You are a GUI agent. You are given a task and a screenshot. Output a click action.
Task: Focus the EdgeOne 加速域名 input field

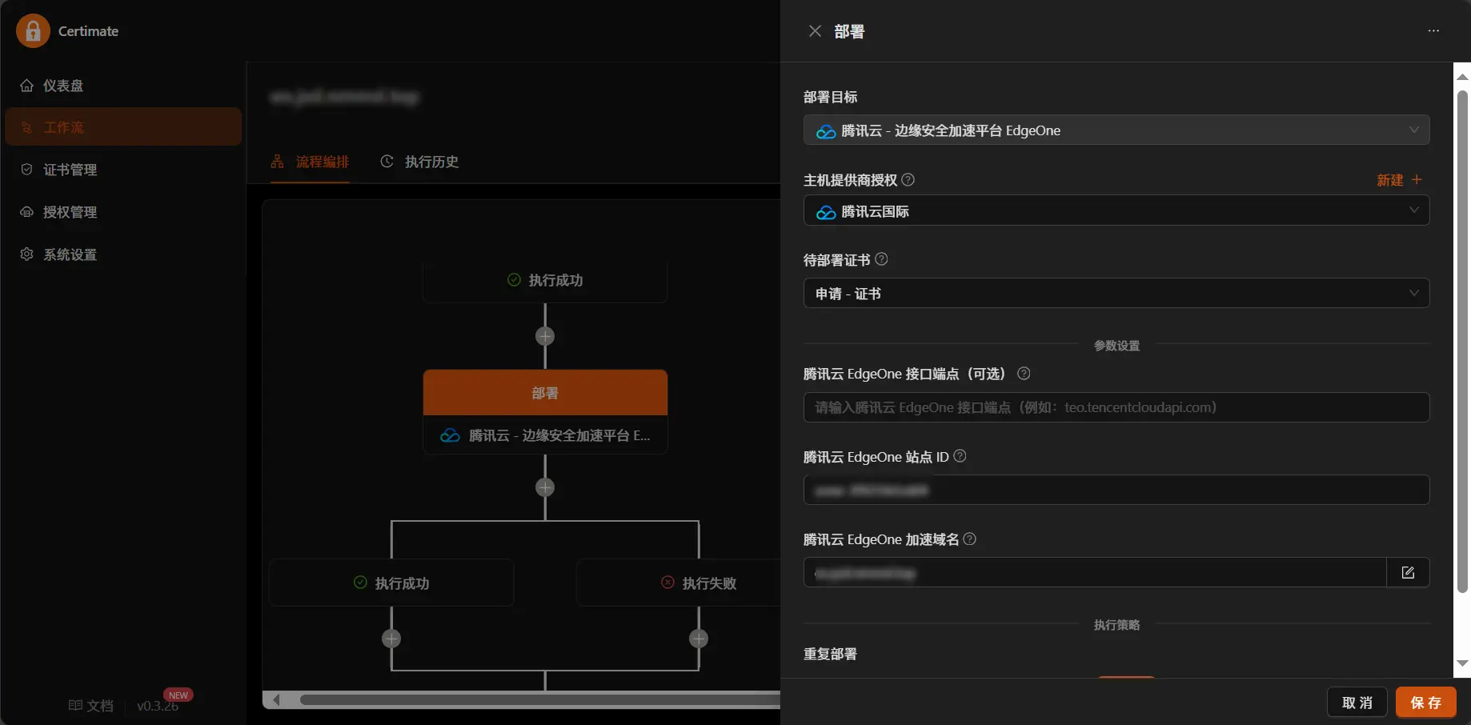click(x=1095, y=573)
